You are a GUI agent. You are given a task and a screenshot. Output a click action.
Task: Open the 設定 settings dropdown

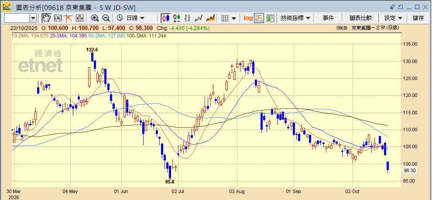point(393,18)
